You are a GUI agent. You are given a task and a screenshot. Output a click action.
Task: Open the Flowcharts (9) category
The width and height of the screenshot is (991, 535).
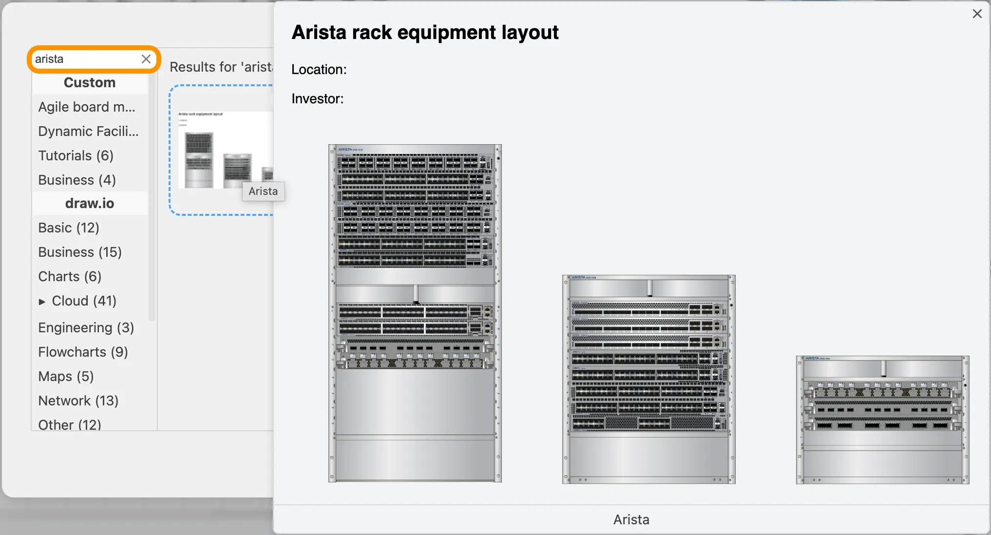point(90,352)
